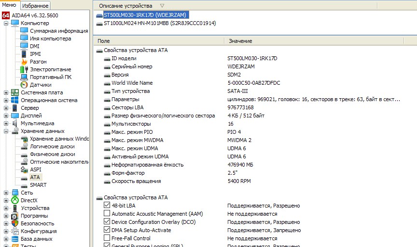
Task: Click the Конфигурация gear icon
Action: coord(15,231)
